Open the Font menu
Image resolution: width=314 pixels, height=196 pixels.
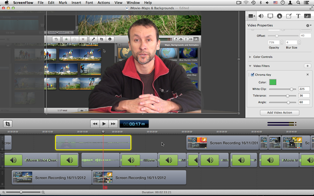89,3
